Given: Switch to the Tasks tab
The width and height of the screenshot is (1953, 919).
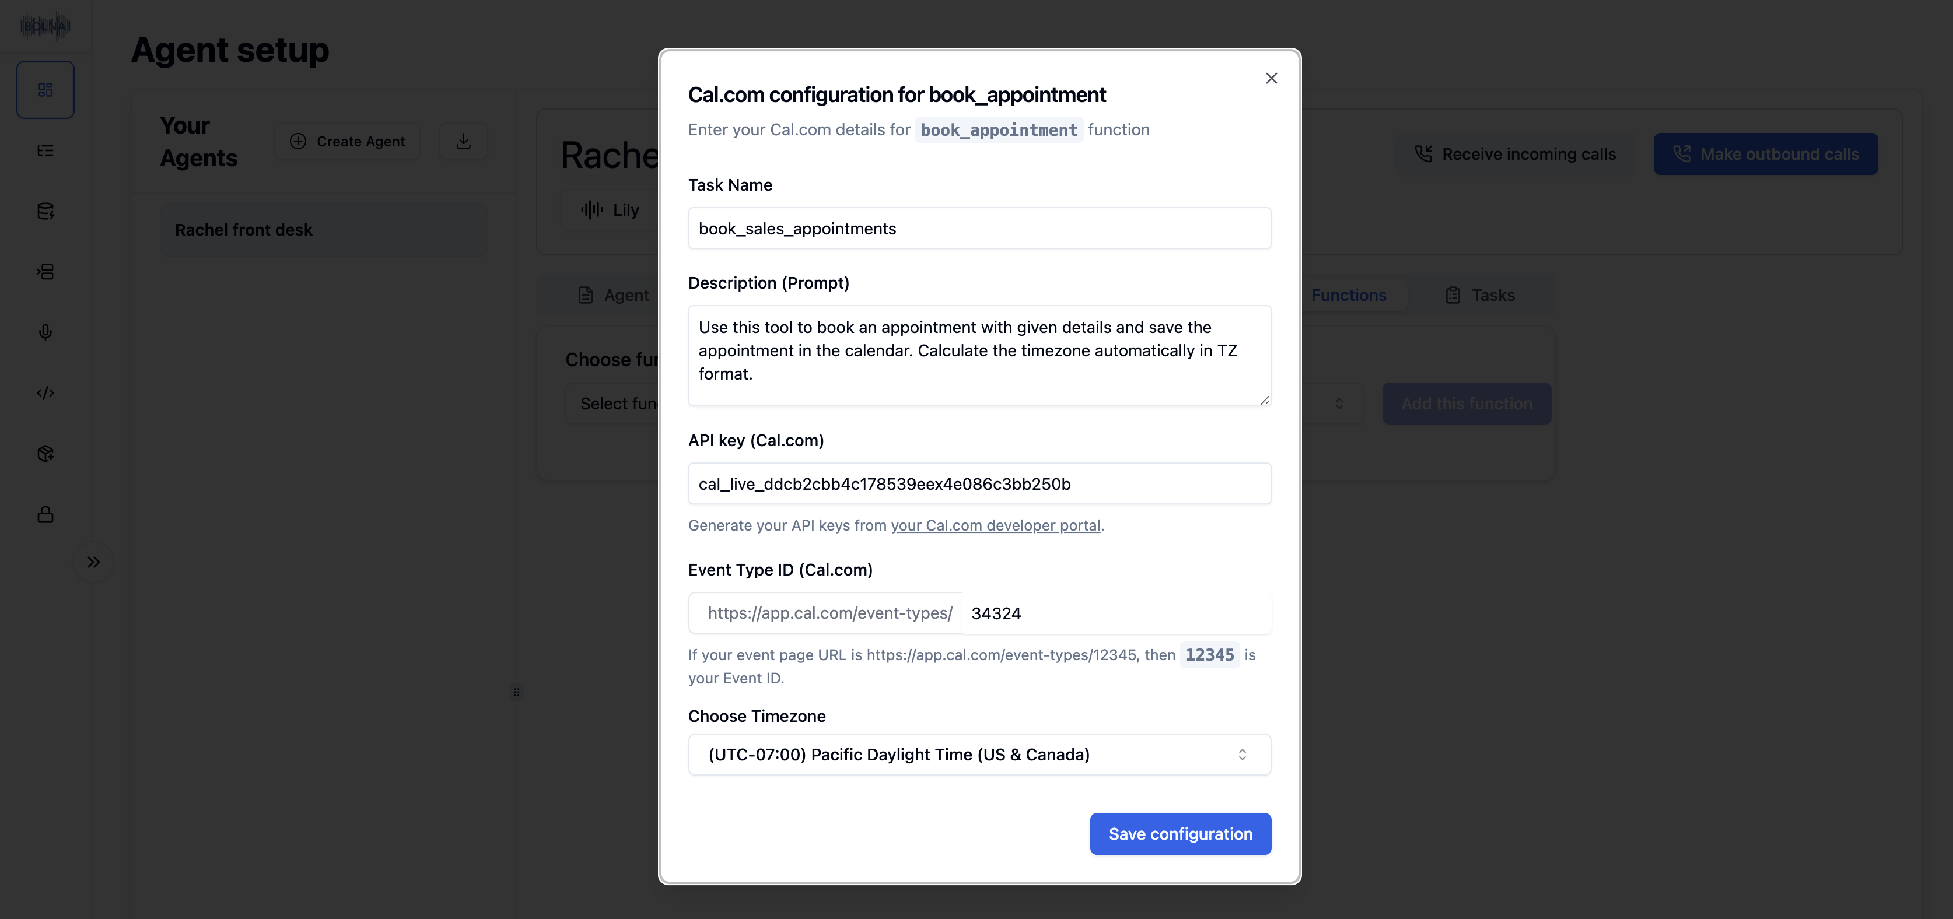Looking at the screenshot, I should pyautogui.click(x=1480, y=296).
